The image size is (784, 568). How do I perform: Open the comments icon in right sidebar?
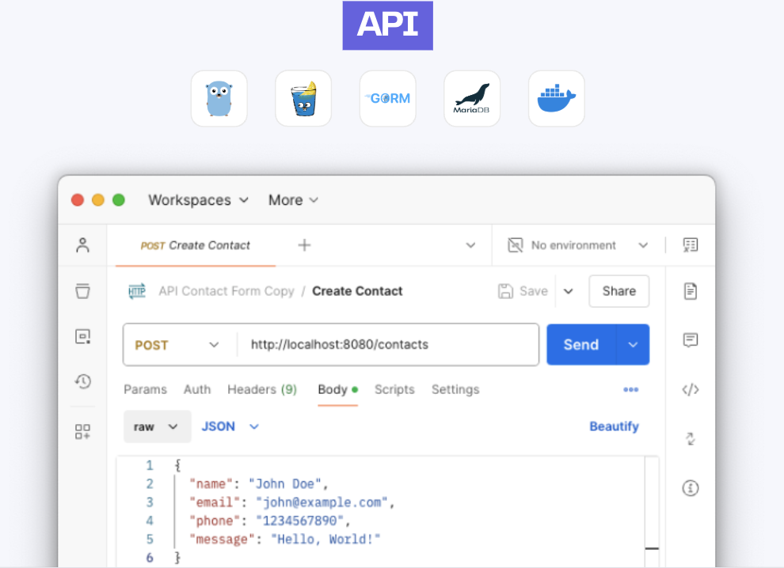(x=690, y=340)
